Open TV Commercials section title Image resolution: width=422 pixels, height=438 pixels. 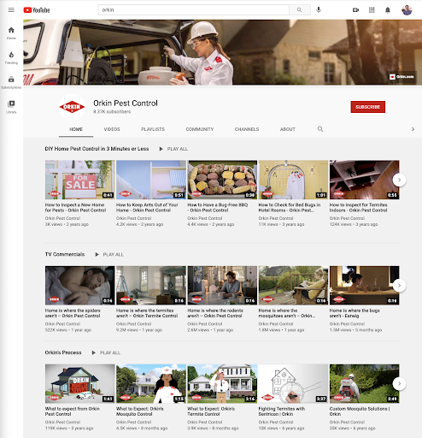[65, 254]
